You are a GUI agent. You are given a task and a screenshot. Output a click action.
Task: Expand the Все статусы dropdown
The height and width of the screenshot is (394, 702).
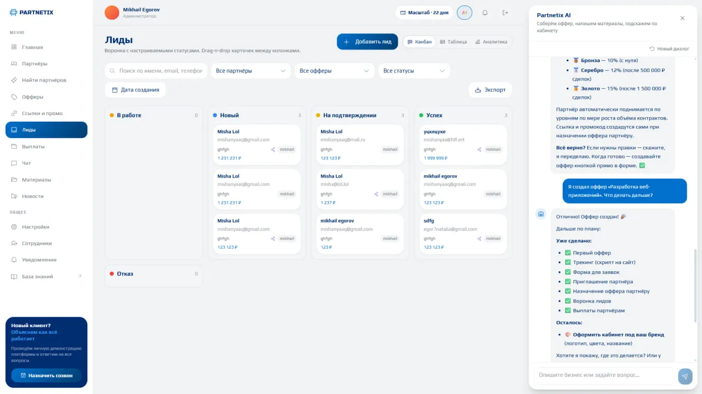414,71
